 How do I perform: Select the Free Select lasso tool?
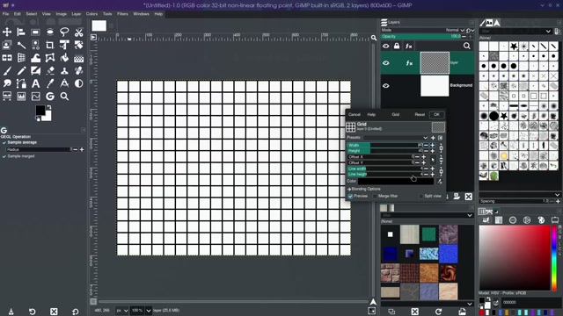point(64,32)
